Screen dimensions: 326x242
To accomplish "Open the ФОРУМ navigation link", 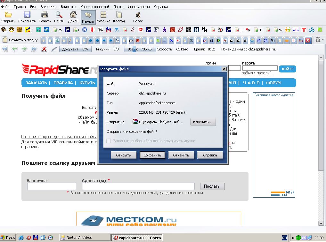I will click(273, 83).
